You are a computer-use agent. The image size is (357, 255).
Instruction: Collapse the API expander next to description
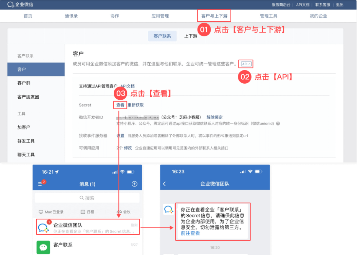coord(246,64)
